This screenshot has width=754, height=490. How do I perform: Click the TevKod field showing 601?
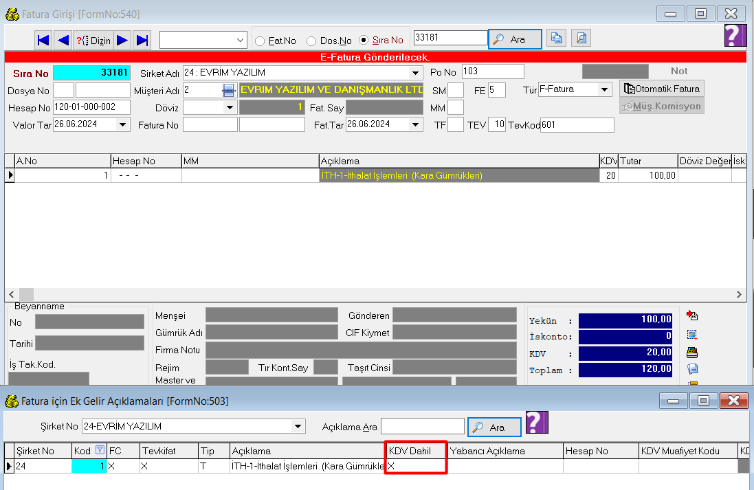(577, 125)
